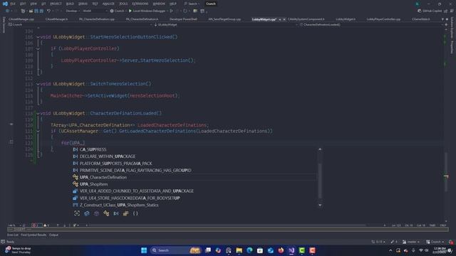The height and width of the screenshot is (256, 456).
Task: Open Firefox from the taskbar
Action: coord(281,250)
